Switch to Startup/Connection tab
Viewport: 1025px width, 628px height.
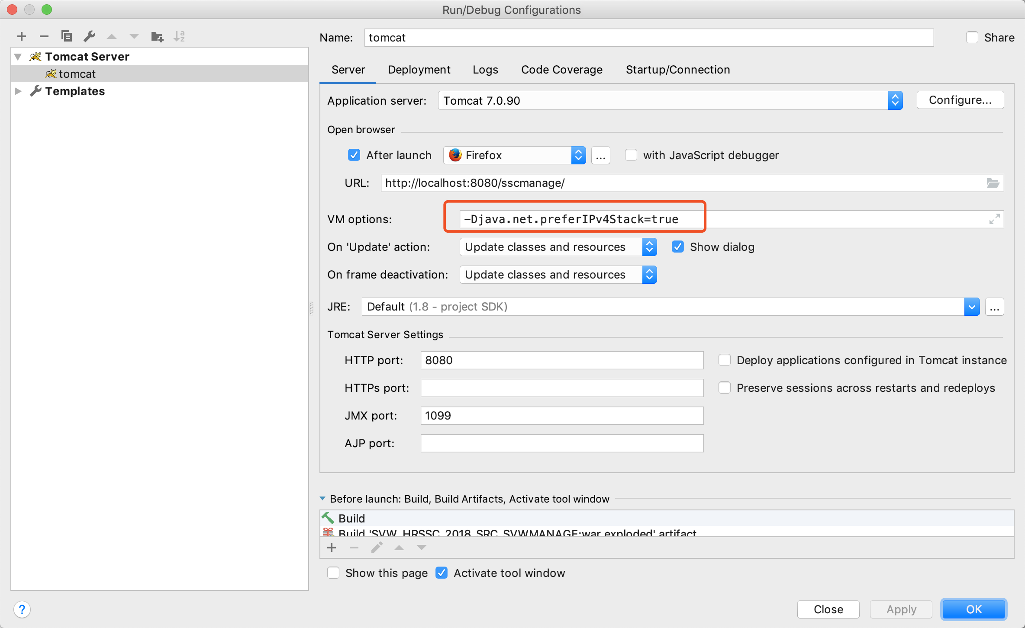point(677,70)
